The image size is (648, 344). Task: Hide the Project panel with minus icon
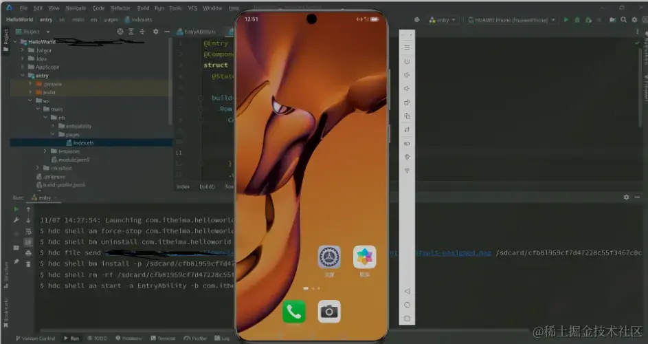(167, 32)
